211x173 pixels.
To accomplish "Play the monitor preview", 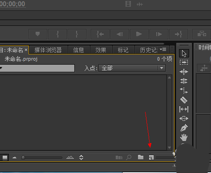I will 139,34.
